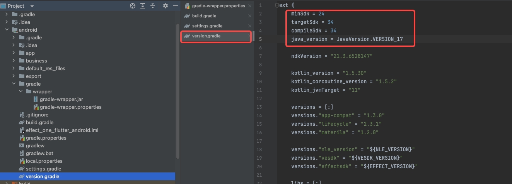Select local.properties file in project tree
The width and height of the screenshot is (512, 184).
pos(44,161)
